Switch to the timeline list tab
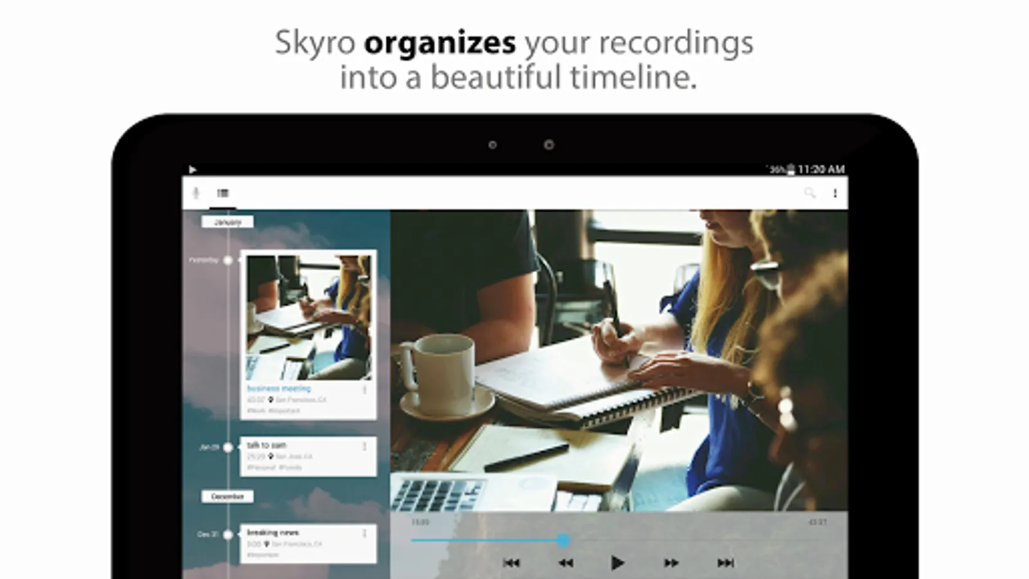 (223, 193)
